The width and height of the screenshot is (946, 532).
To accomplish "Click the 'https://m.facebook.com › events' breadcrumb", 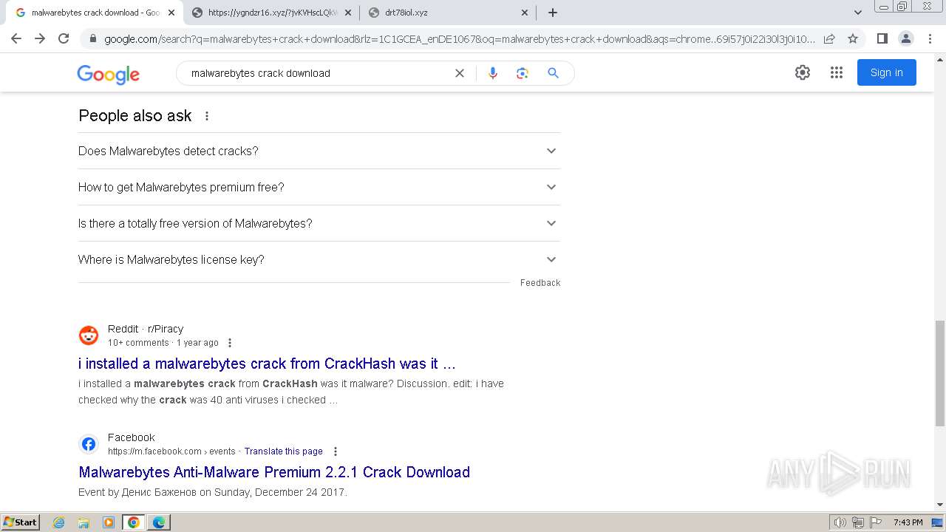I will pos(171,451).
